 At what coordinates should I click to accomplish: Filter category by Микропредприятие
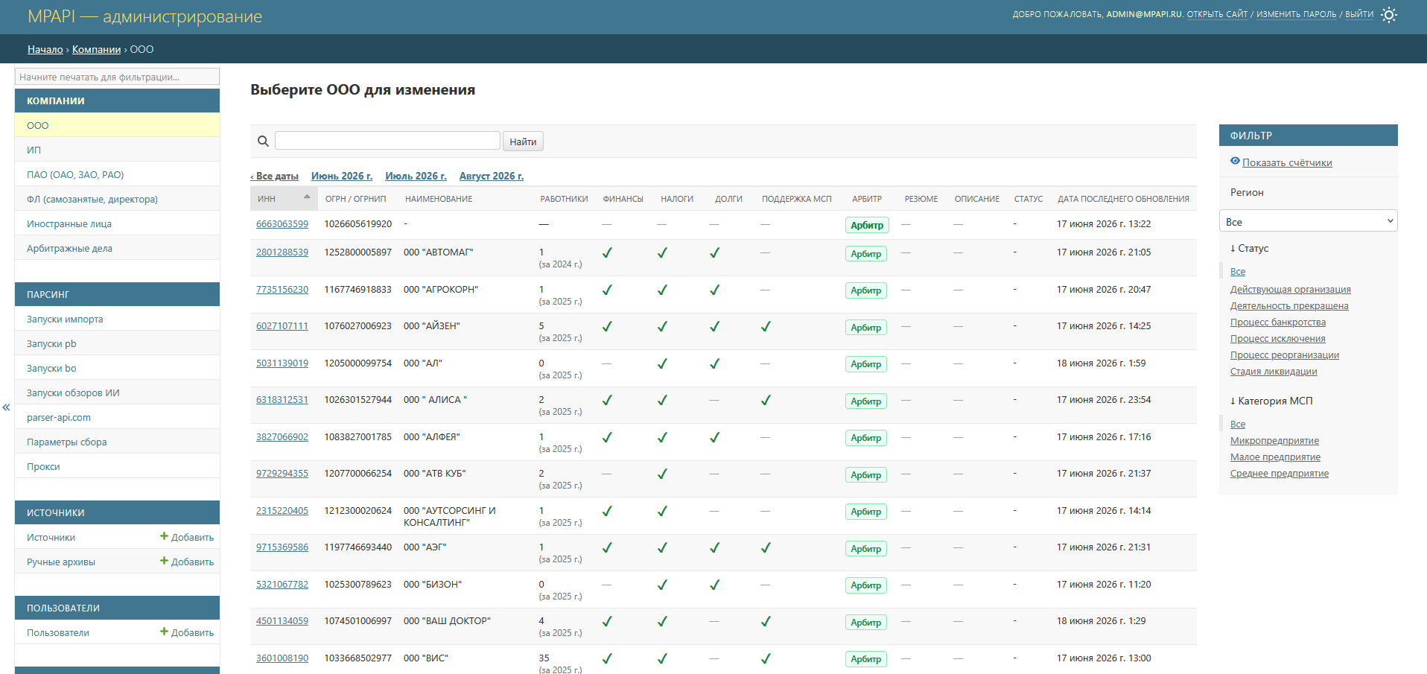(x=1274, y=441)
